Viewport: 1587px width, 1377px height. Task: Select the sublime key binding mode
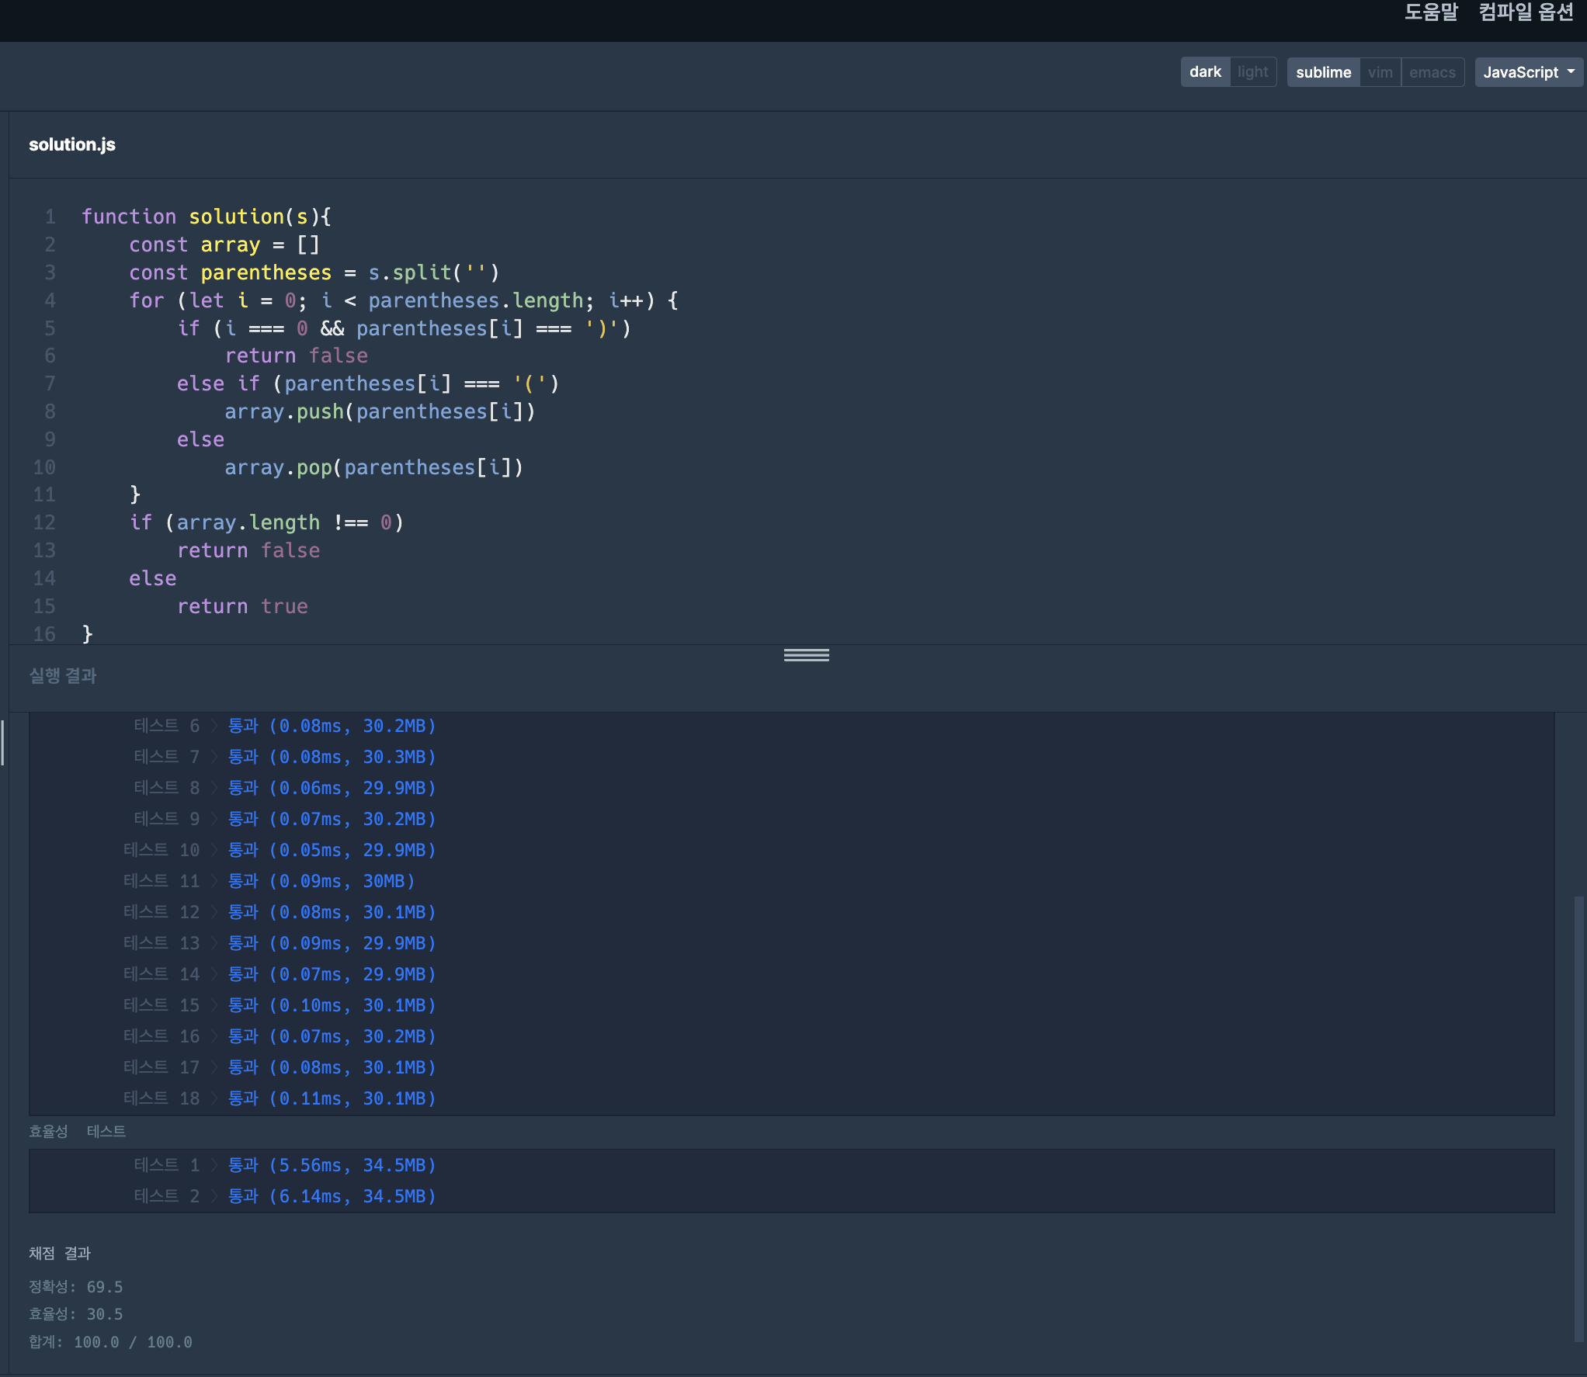click(x=1323, y=72)
